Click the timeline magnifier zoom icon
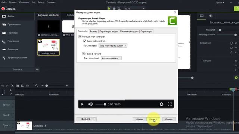 point(37,86)
